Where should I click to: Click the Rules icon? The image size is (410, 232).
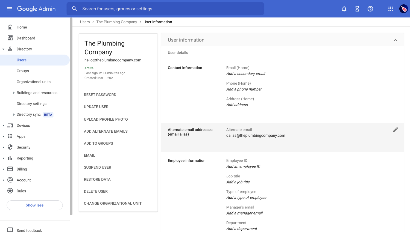[x=10, y=191]
